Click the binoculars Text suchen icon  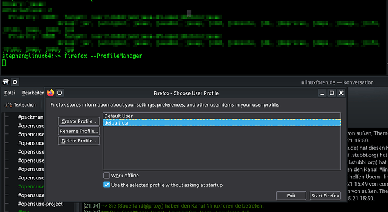8,105
